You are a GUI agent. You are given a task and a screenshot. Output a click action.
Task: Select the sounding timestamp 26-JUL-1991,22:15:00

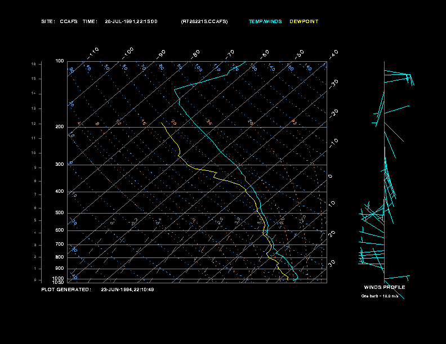[131, 21]
